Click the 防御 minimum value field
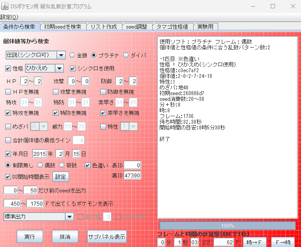301x247 pixels. [x=119, y=81]
